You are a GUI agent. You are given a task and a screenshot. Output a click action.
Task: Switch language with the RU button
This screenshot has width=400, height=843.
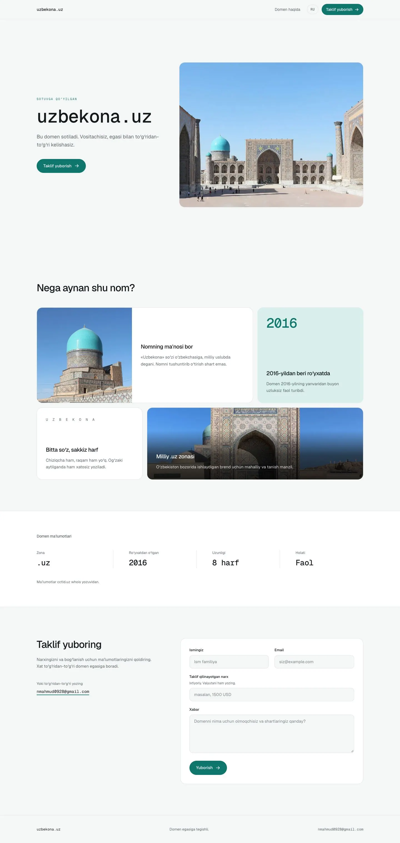[x=312, y=9]
